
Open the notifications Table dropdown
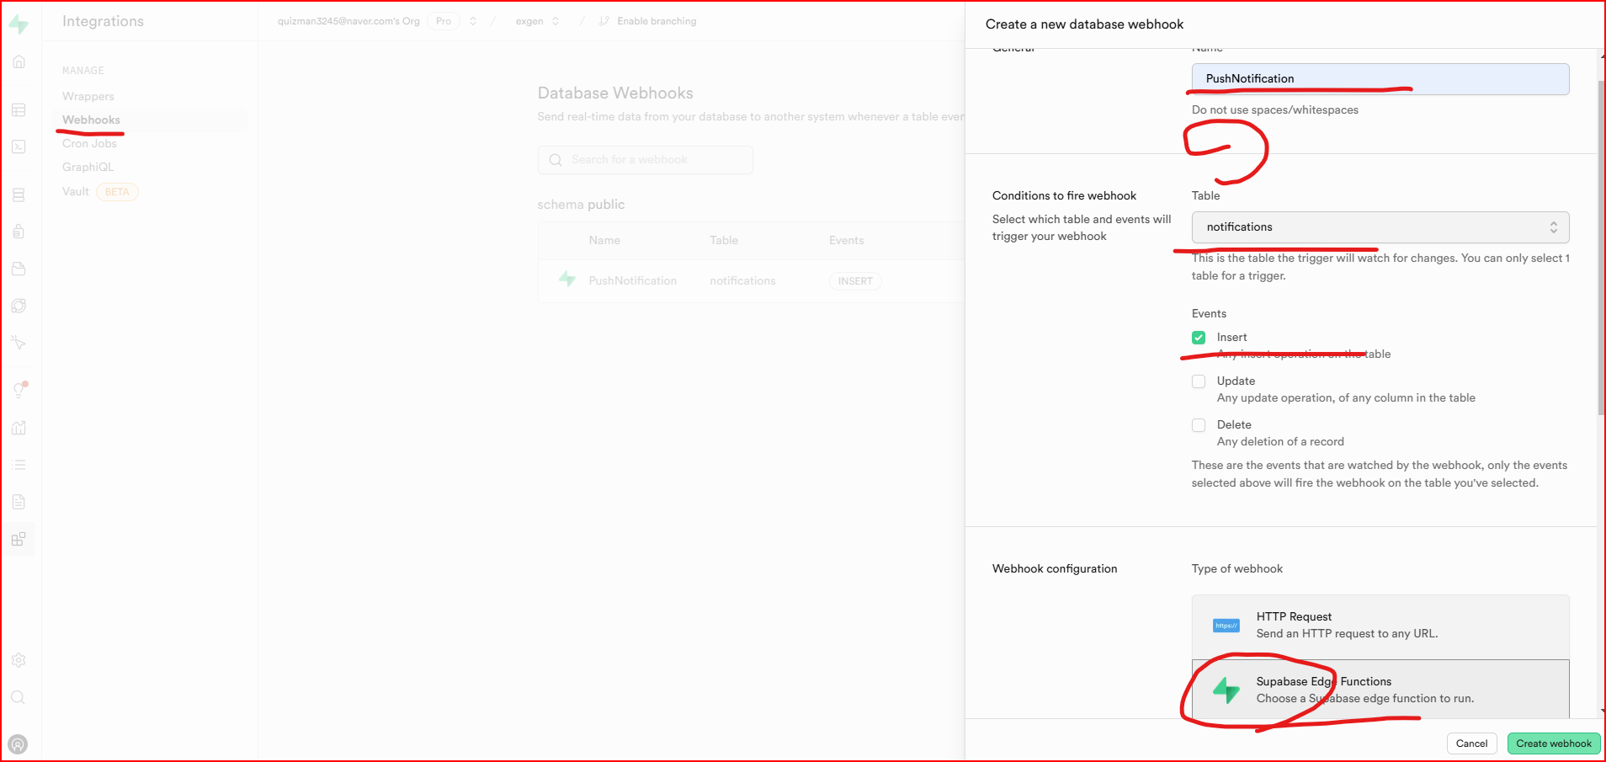click(x=1380, y=227)
